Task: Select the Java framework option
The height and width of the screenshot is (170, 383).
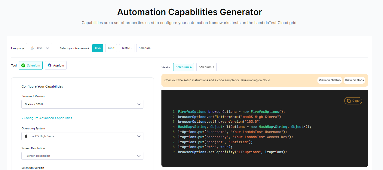Action: pyautogui.click(x=98, y=48)
